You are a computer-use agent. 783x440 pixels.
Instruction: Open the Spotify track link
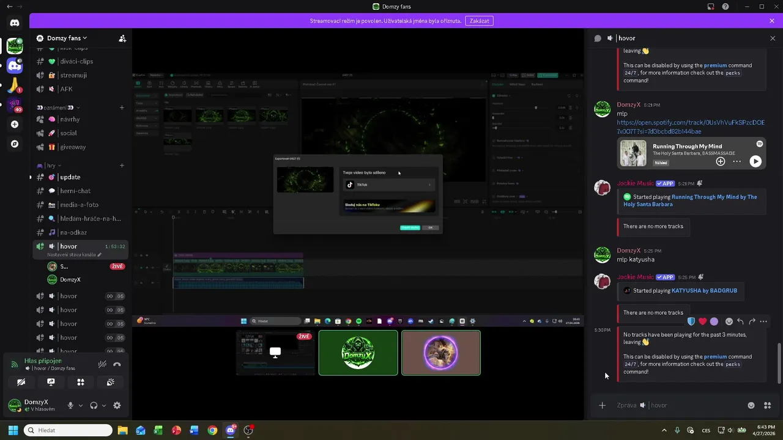click(691, 127)
